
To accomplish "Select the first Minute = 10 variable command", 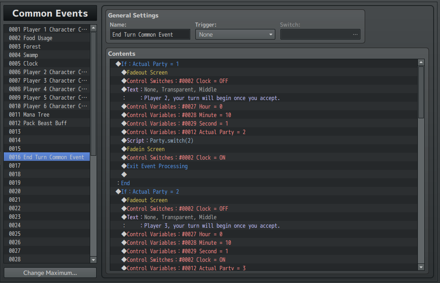I will pos(263,115).
